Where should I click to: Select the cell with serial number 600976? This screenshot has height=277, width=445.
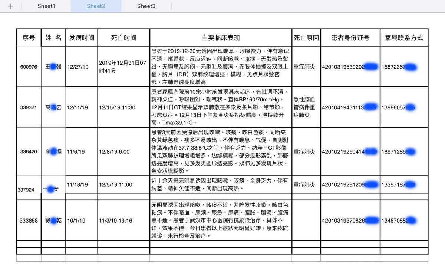(x=29, y=67)
